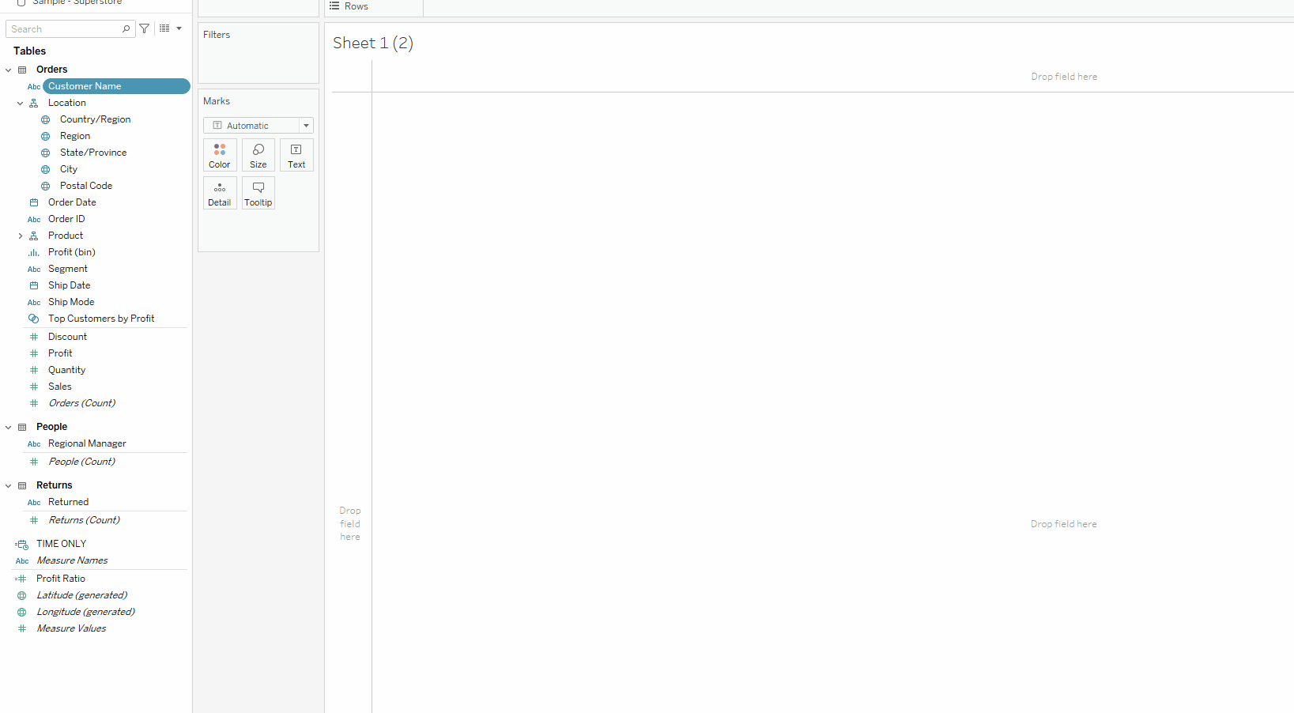The width and height of the screenshot is (1294, 713).
Task: Click in the Search fields input box
Action: [x=63, y=29]
